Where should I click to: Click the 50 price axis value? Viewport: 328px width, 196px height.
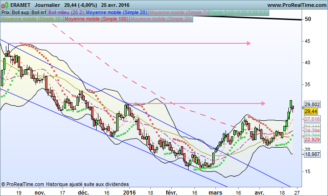coord(308,19)
